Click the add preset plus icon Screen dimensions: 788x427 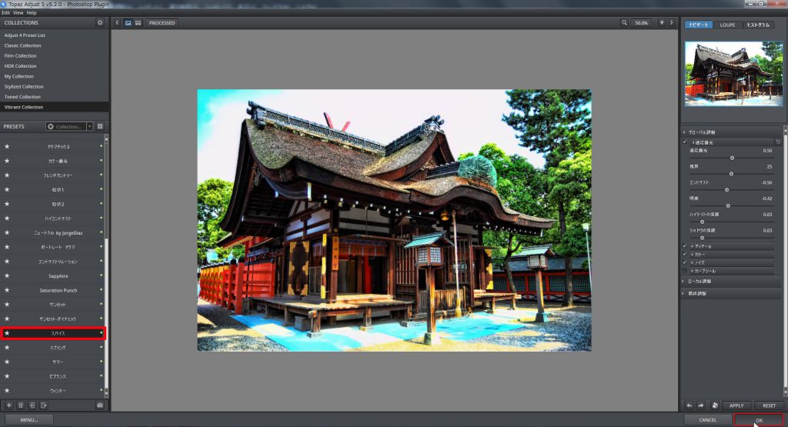tap(9, 405)
